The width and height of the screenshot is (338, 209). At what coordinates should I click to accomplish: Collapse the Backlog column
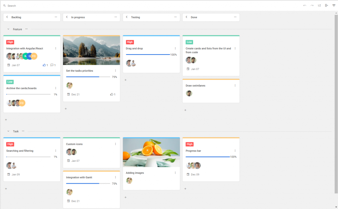coord(7,17)
